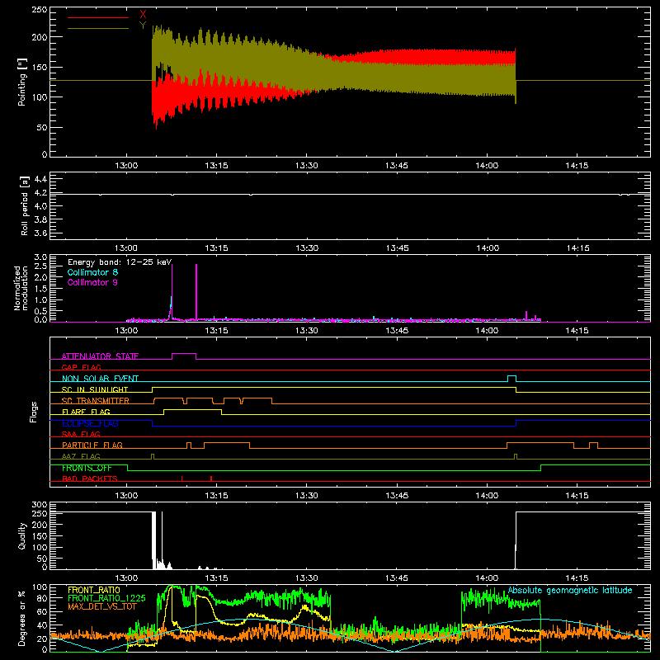Click the AAZ_FLAG label
Viewport: 660px width, 660px height.
pyautogui.click(x=81, y=456)
